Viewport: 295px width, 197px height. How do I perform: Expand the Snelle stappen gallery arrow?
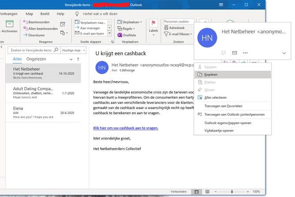point(110,34)
